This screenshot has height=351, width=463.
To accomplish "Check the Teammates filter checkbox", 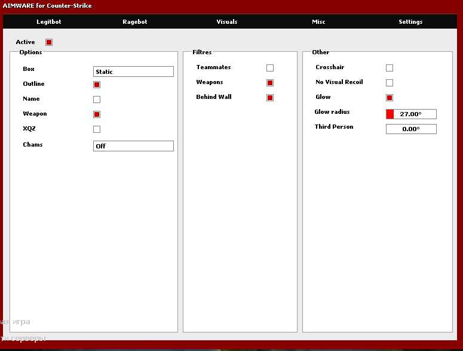I will click(270, 68).
